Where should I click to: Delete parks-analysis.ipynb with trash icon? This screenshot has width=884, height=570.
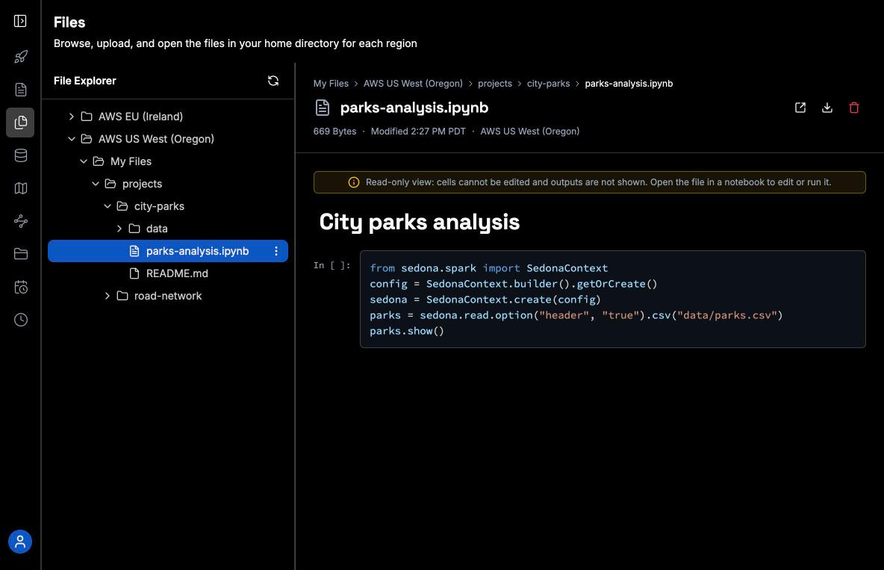click(853, 108)
